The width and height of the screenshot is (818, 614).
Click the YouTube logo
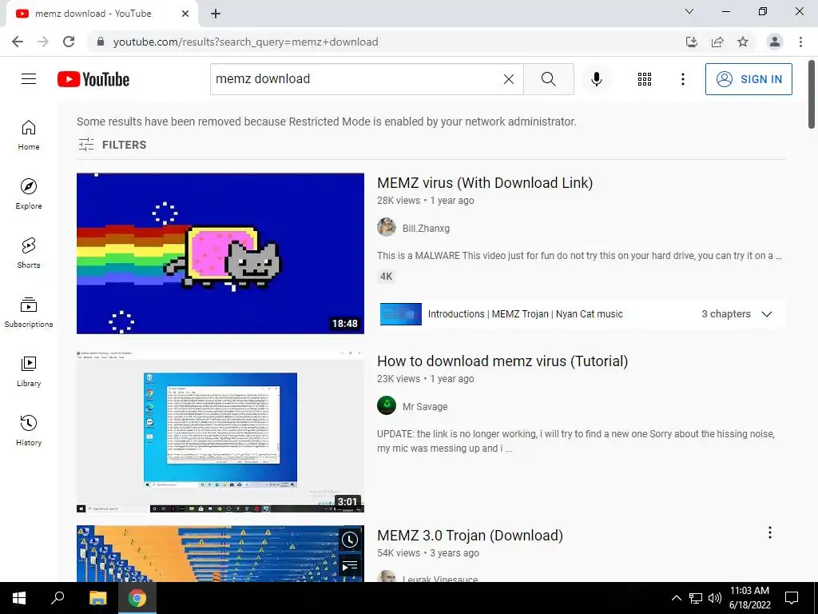[93, 79]
